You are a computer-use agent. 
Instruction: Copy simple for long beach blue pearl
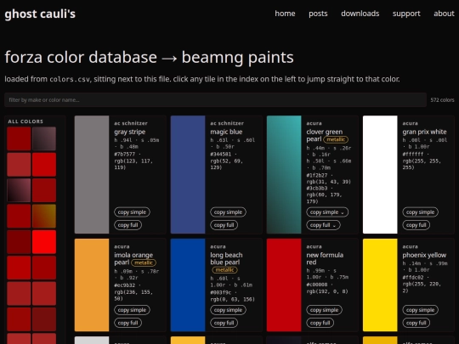point(228,310)
